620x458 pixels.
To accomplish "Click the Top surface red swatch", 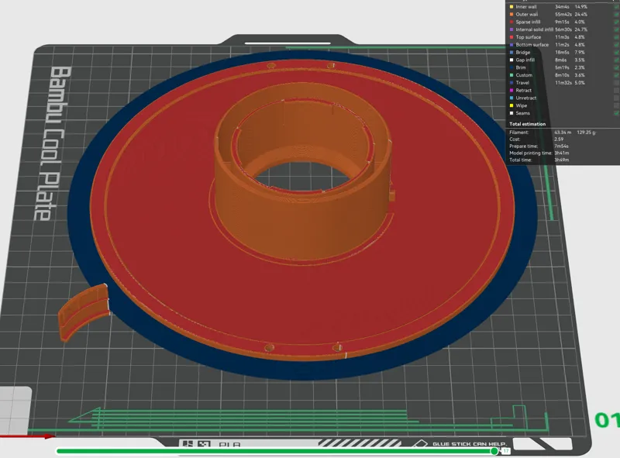I will [511, 37].
